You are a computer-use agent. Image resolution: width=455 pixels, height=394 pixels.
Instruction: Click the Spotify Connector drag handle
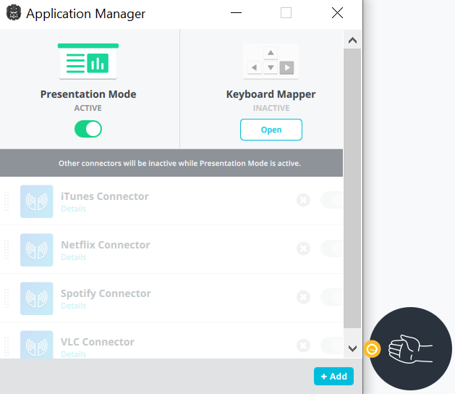(x=7, y=298)
